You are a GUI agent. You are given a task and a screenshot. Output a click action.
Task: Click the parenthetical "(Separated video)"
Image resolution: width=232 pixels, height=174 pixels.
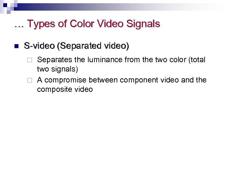click(93, 46)
